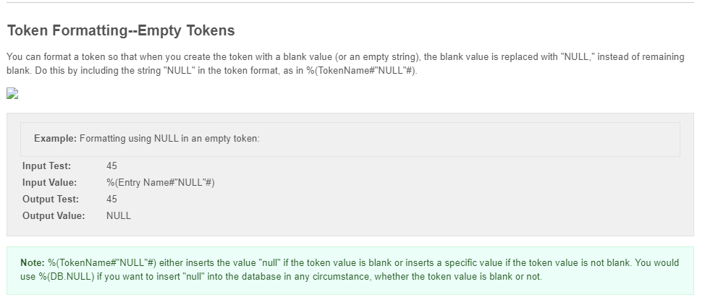Viewport: 705px width, 305px height.
Task: Click %(TokenName#"NULL"#) at the note's start
Action: [x=102, y=263]
